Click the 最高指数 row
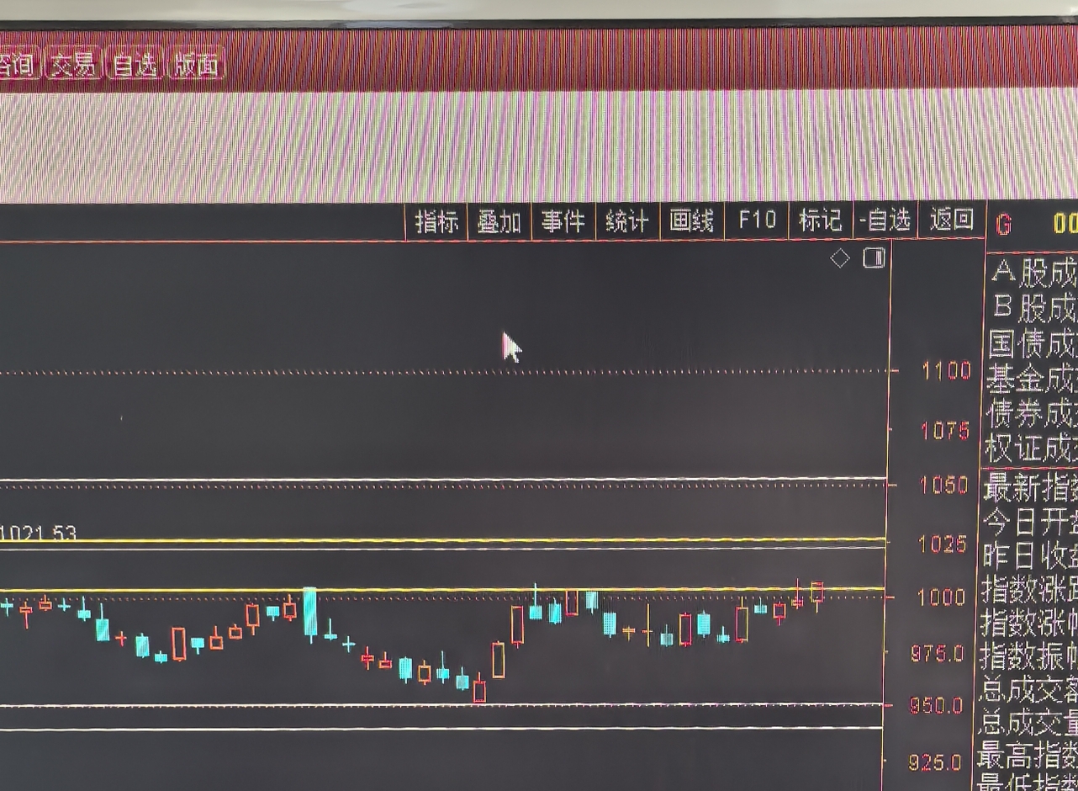This screenshot has height=791, width=1078. [x=1028, y=756]
